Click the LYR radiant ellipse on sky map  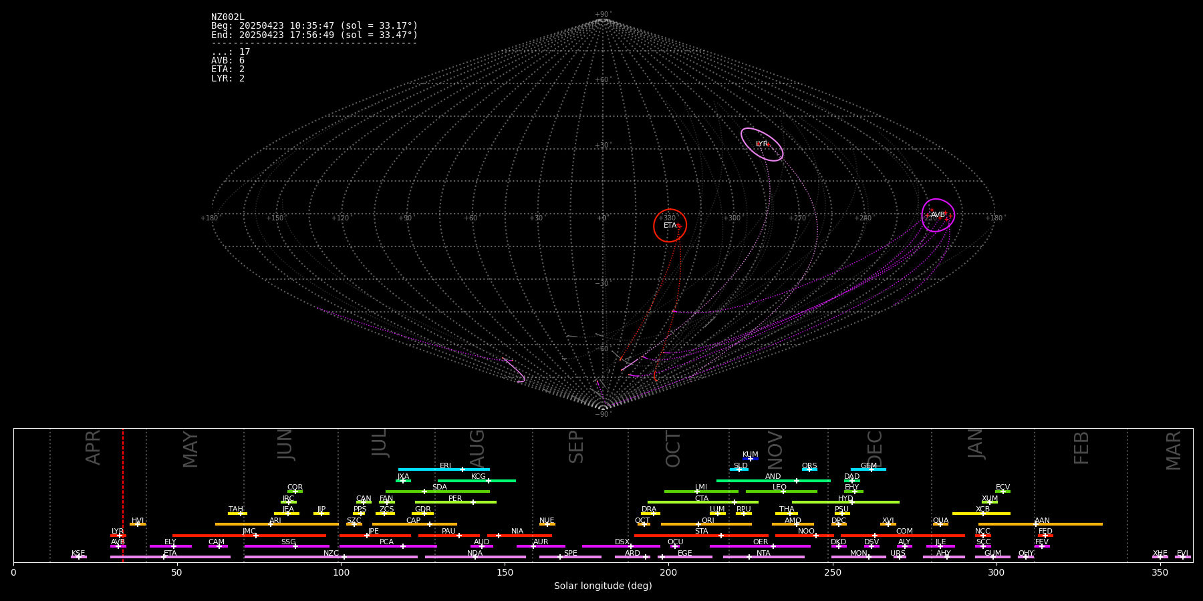tap(762, 144)
